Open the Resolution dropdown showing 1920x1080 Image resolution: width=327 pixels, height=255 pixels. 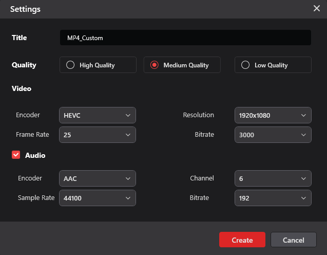(273, 115)
